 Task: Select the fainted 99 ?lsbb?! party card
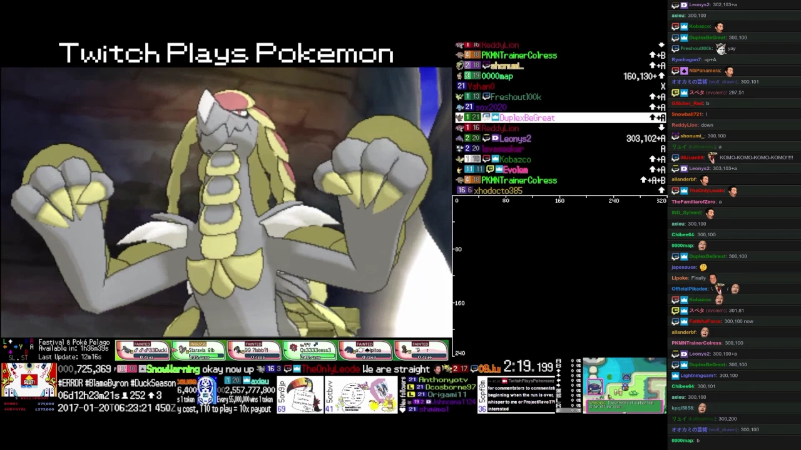coord(254,350)
